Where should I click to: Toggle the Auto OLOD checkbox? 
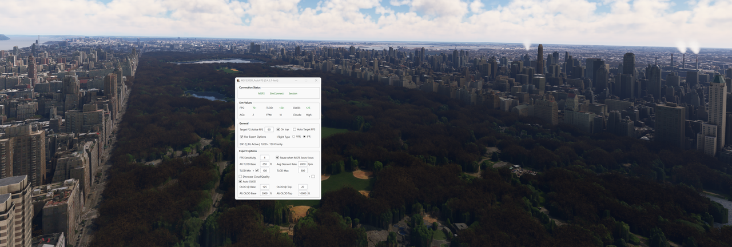click(240, 181)
